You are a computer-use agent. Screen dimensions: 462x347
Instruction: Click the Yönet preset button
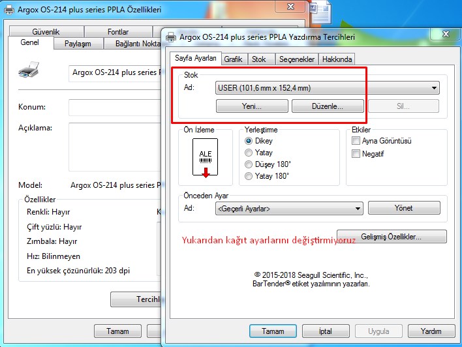(404, 208)
